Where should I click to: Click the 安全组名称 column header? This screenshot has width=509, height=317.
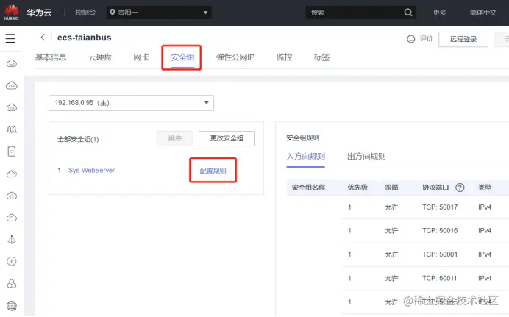coord(308,188)
